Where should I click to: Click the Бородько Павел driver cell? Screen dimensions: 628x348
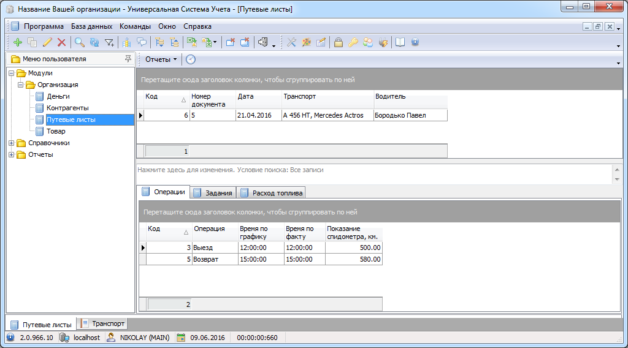410,115
